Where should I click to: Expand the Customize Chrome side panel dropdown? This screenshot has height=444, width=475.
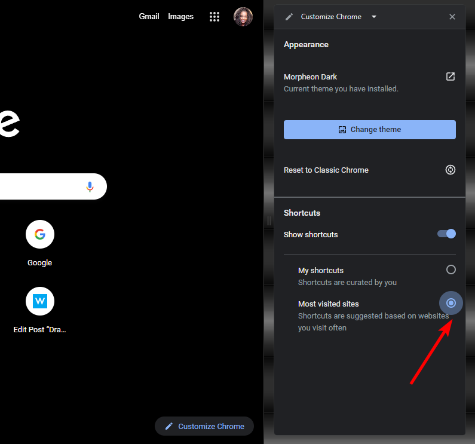[374, 17]
